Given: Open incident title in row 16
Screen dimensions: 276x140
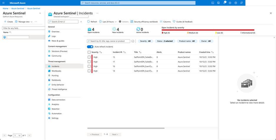Looking at the screenshot, I should [x=144, y=66].
